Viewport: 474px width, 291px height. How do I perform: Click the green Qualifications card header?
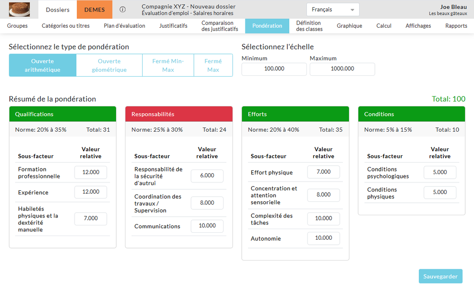pos(62,114)
